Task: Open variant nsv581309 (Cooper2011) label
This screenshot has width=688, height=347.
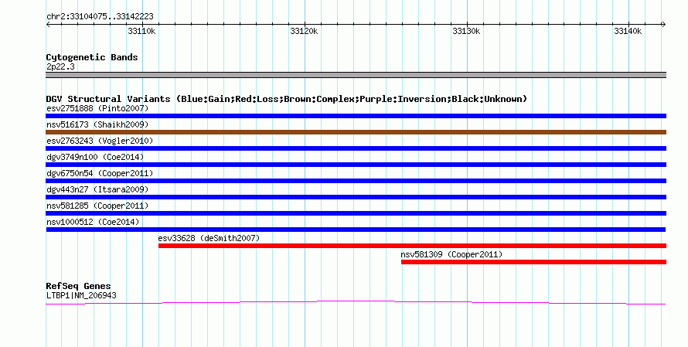Action: pos(451,254)
